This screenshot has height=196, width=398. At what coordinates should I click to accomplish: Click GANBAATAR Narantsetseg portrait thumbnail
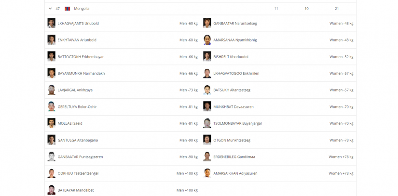click(x=207, y=23)
